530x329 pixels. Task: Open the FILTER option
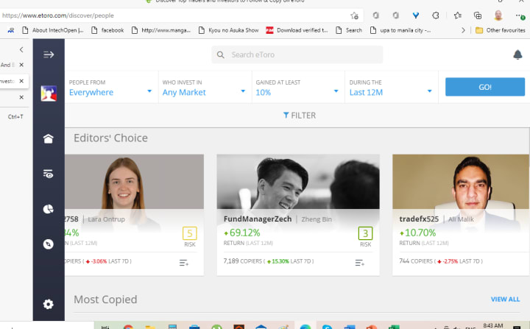[300, 116]
